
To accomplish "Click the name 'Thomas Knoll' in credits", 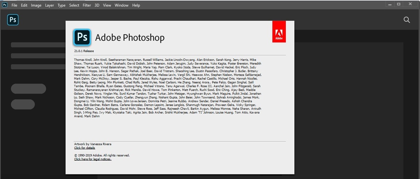I will point(83,60).
